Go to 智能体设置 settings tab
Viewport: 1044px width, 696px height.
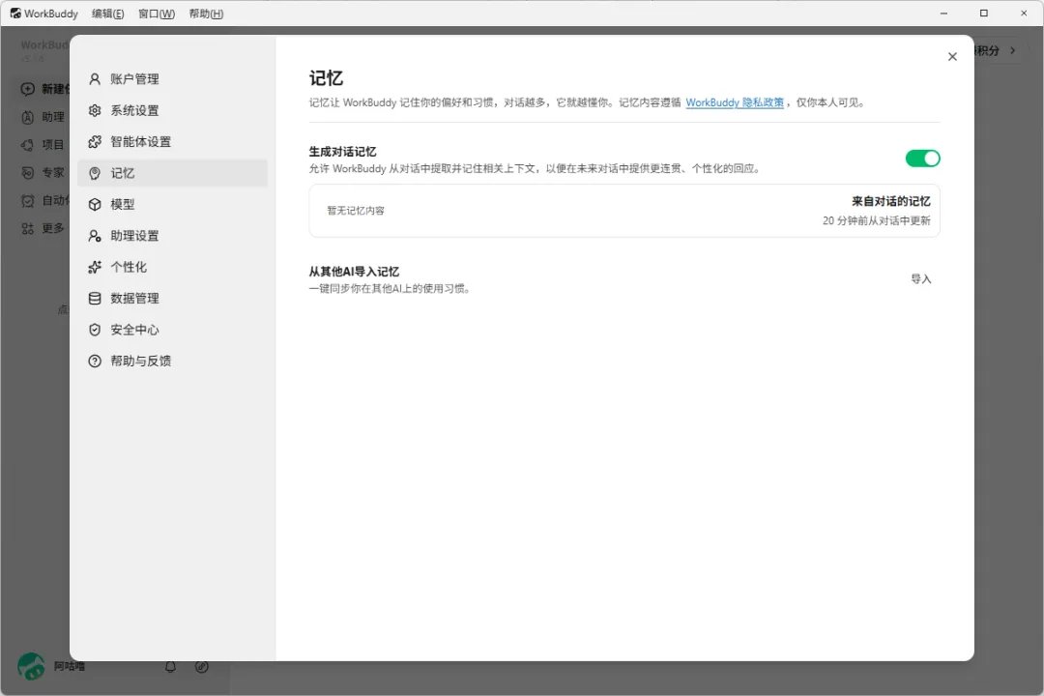click(172, 142)
